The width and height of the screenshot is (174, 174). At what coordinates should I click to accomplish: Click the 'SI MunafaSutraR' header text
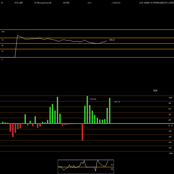coord(43,3)
